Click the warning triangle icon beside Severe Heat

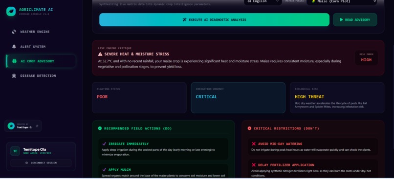point(100,54)
